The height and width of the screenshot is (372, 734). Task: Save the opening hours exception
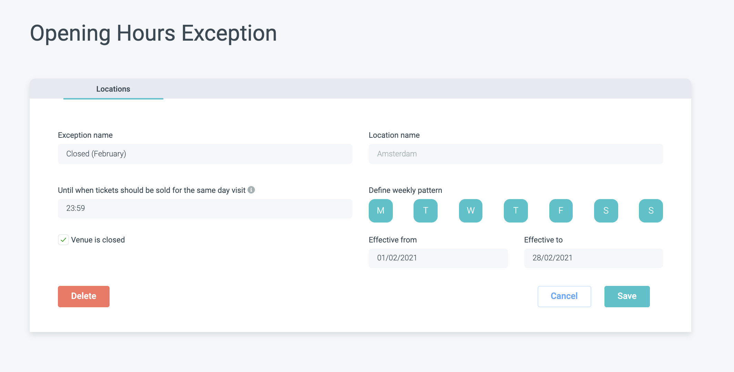[627, 296]
